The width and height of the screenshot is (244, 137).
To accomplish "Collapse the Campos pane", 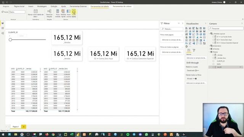I will point(242,24).
